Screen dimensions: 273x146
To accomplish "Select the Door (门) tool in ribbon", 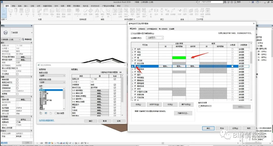I will click(x=16, y=12).
